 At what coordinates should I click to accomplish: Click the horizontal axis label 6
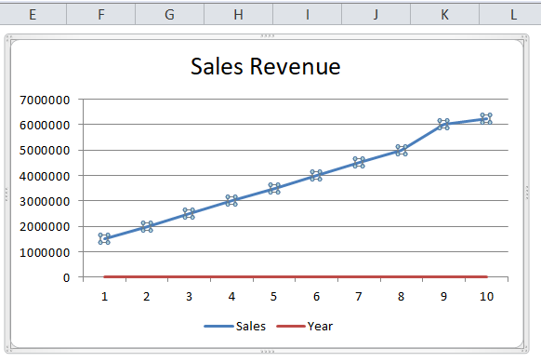316,296
